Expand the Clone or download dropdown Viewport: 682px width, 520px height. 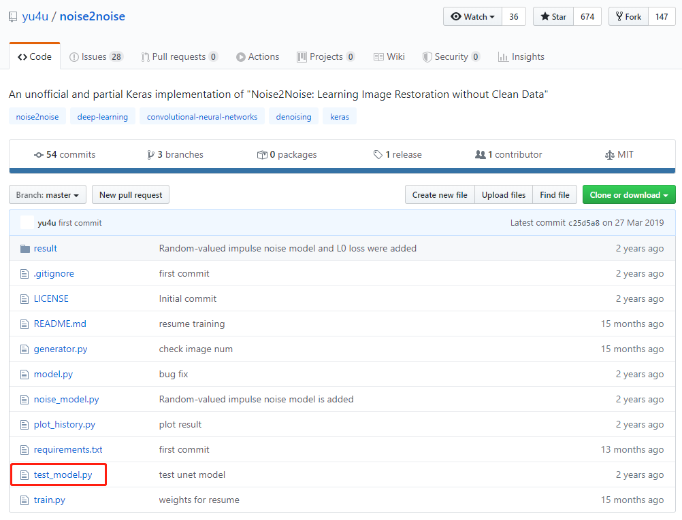coord(629,194)
